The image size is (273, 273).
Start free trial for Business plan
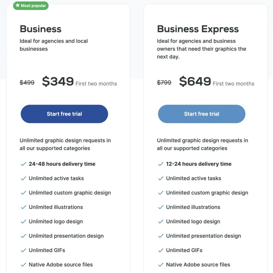pyautogui.click(x=64, y=114)
